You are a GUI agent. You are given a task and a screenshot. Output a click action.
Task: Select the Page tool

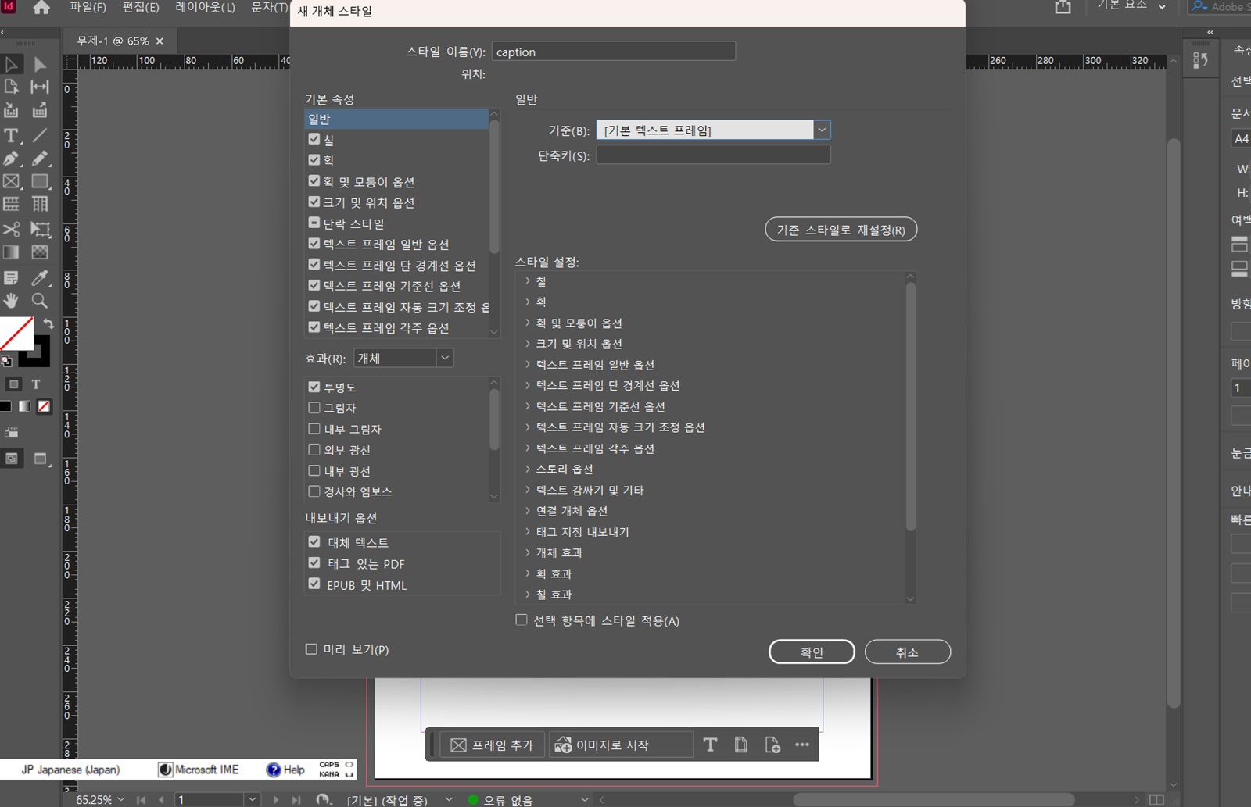click(12, 87)
